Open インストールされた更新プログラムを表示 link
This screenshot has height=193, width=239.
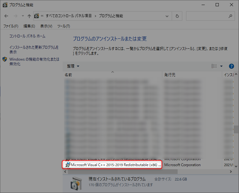34,50
